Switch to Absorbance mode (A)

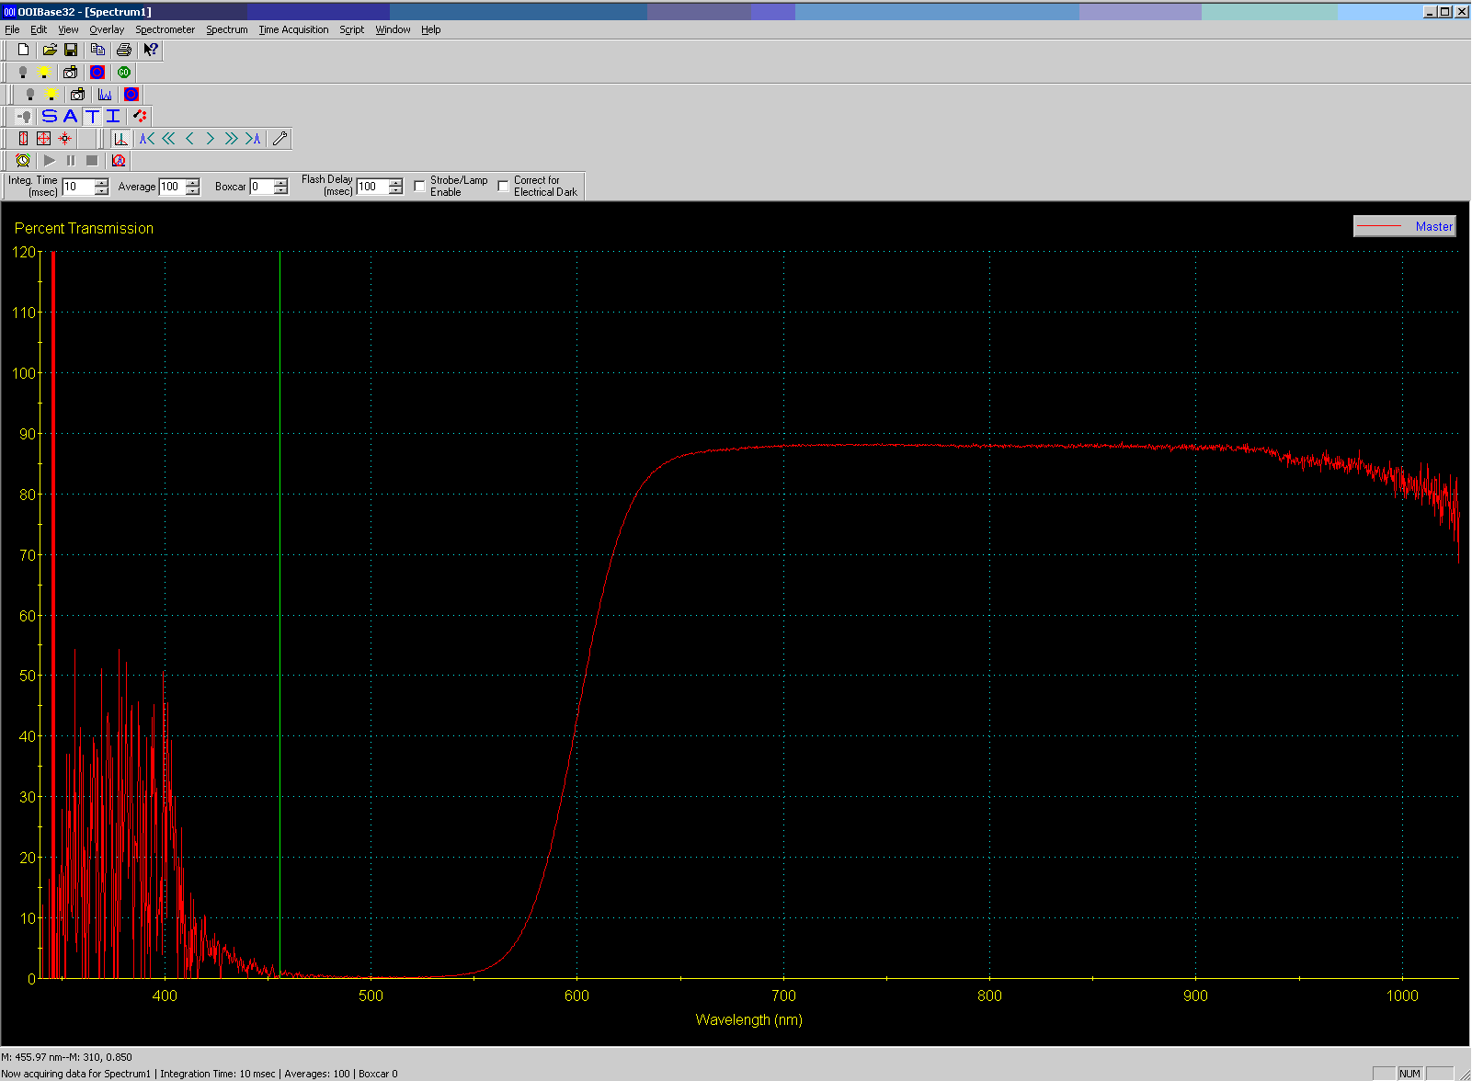71,116
